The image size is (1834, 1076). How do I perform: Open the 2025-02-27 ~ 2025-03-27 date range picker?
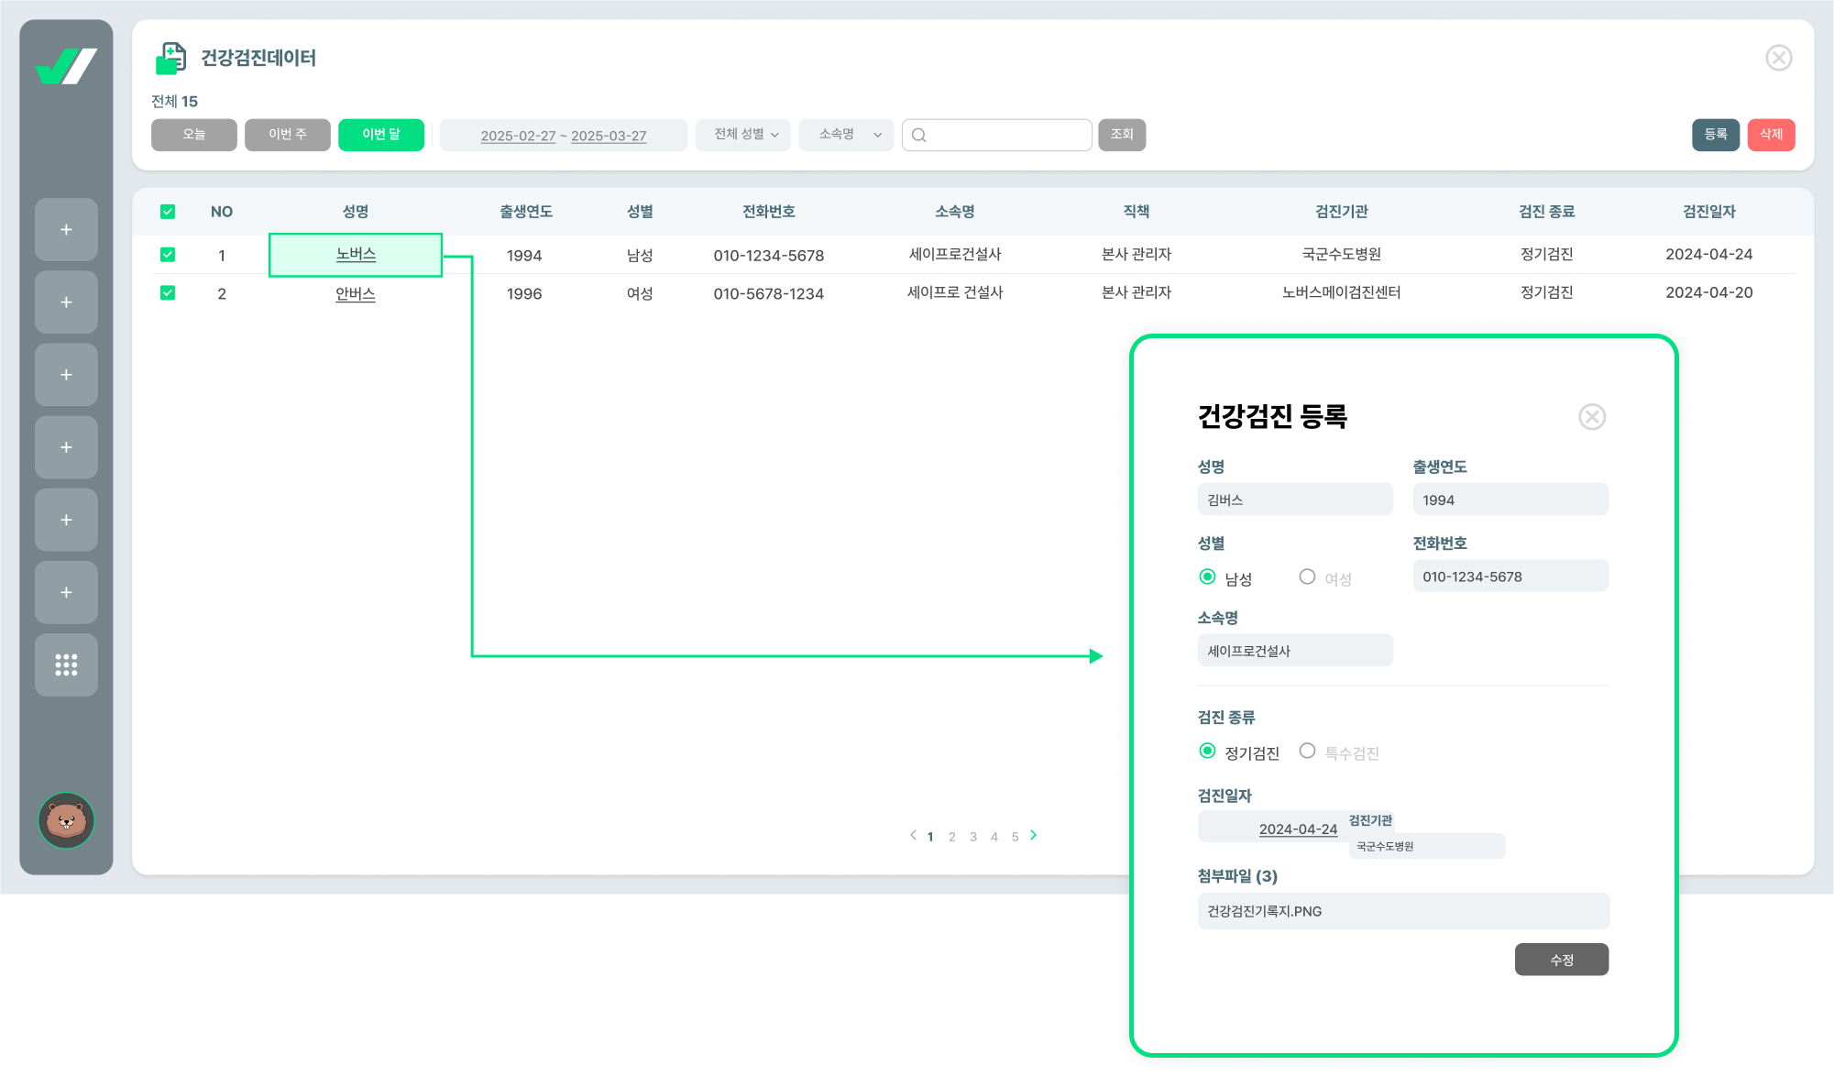click(563, 136)
